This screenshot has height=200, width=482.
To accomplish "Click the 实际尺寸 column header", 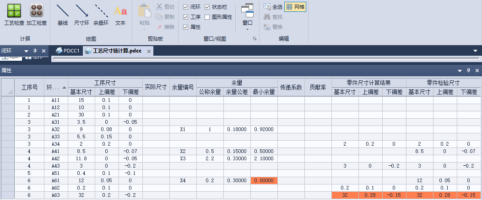I will click(x=156, y=87).
